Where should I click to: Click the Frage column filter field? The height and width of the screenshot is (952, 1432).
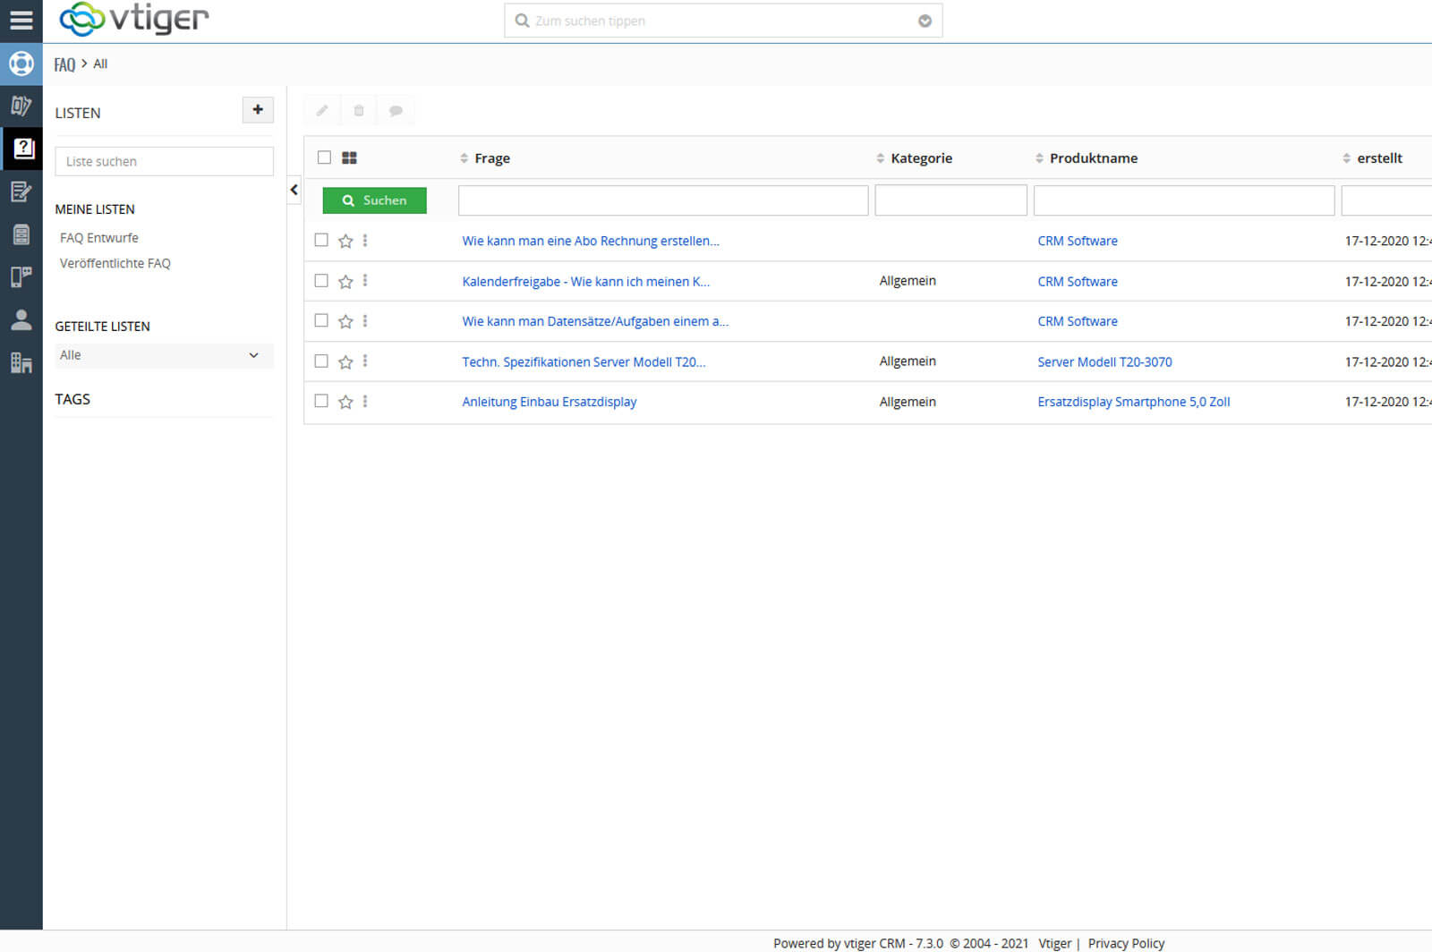click(x=662, y=200)
